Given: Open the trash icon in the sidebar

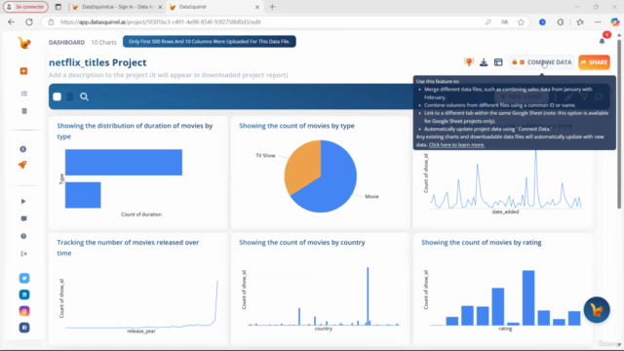Looking at the screenshot, I should click(x=24, y=111).
